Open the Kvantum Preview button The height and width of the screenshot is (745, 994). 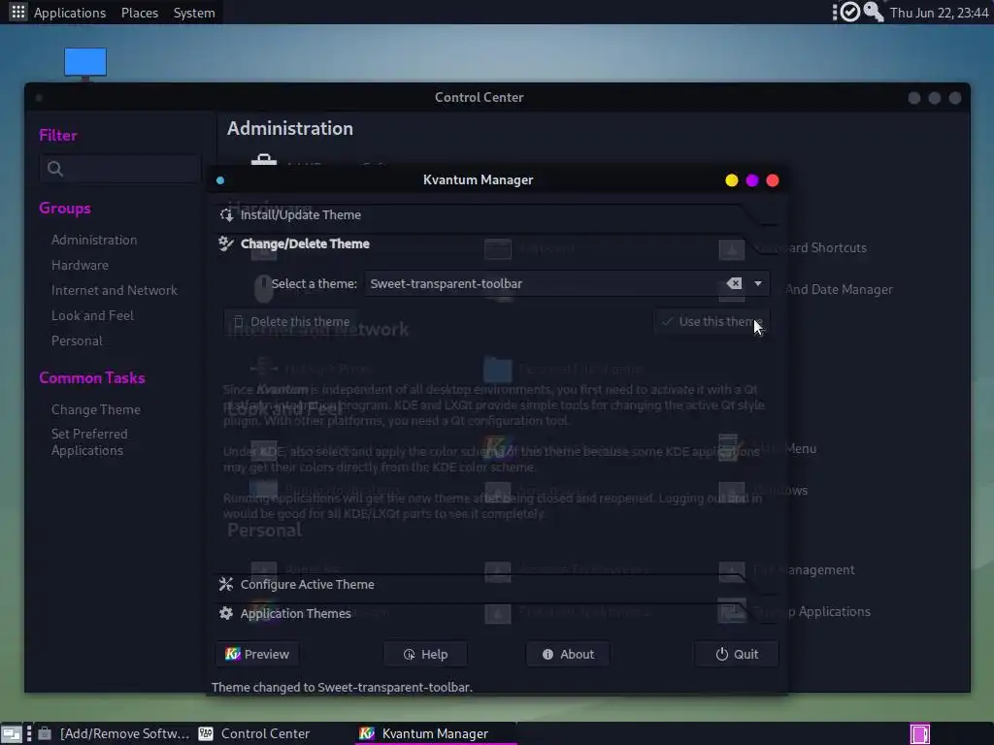coord(257,655)
